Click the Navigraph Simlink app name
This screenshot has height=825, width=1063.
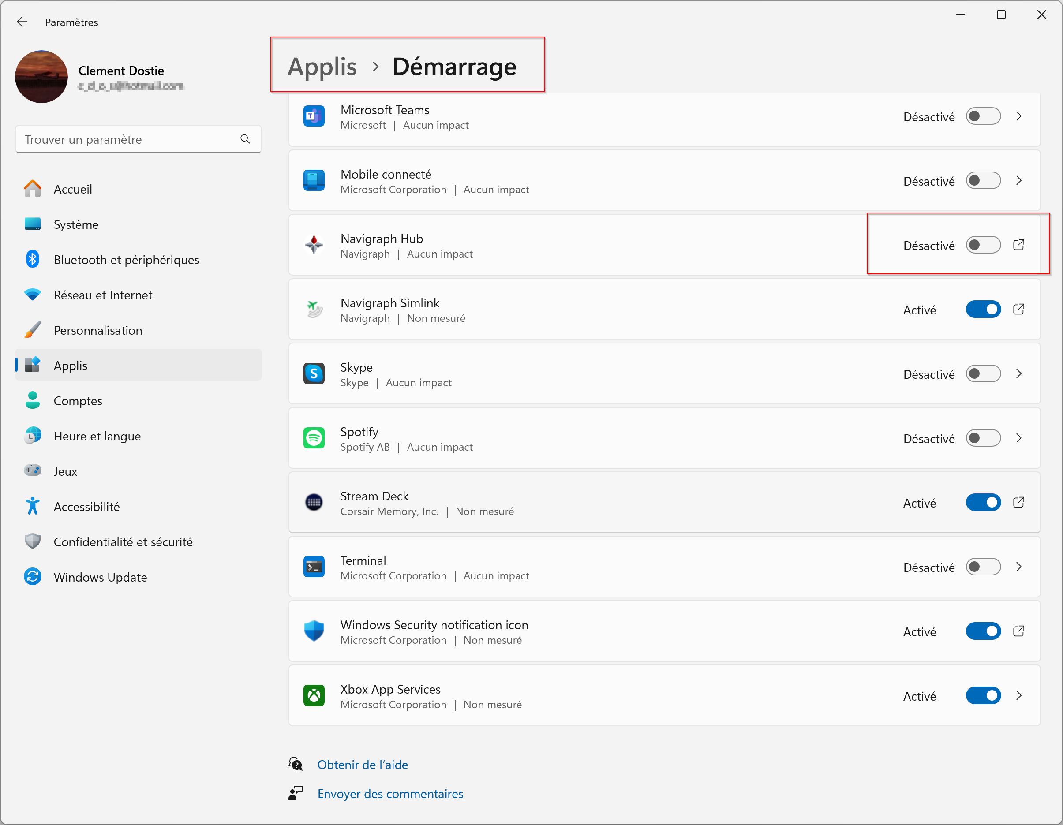click(390, 302)
